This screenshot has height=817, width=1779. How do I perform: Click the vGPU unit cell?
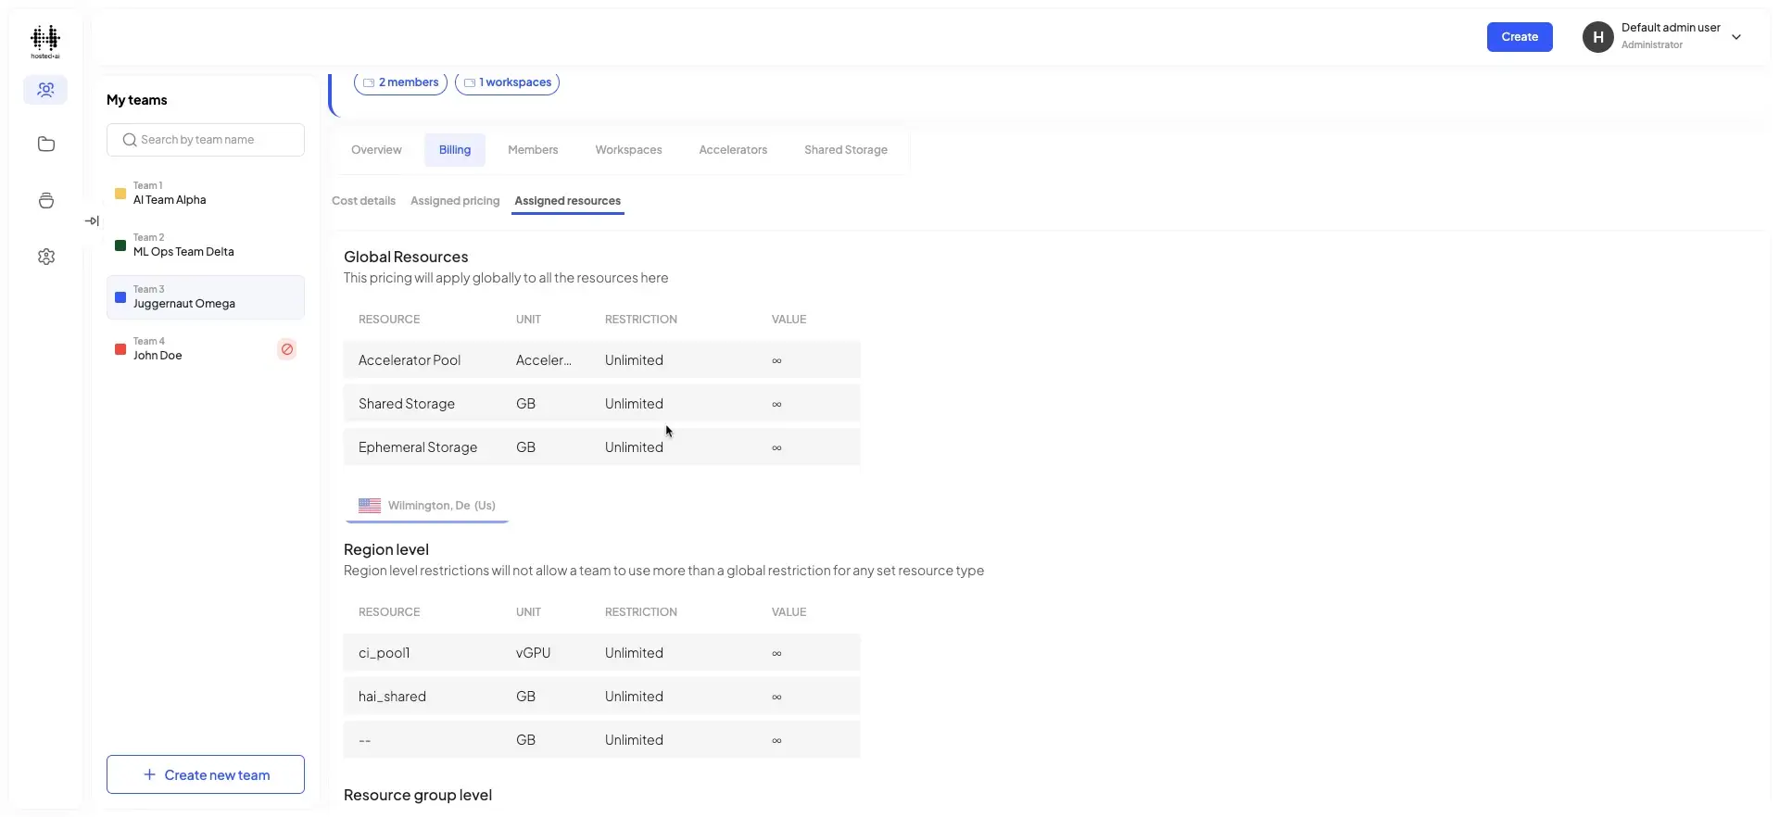[x=533, y=653]
